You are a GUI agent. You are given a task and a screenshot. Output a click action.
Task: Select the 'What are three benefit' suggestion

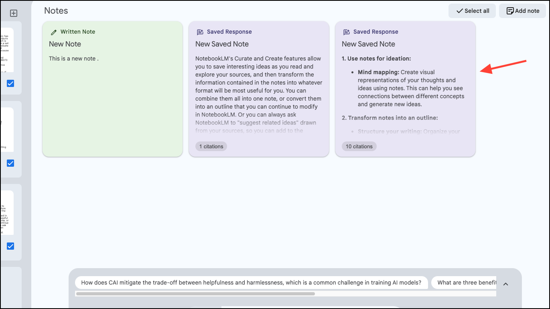point(464,283)
